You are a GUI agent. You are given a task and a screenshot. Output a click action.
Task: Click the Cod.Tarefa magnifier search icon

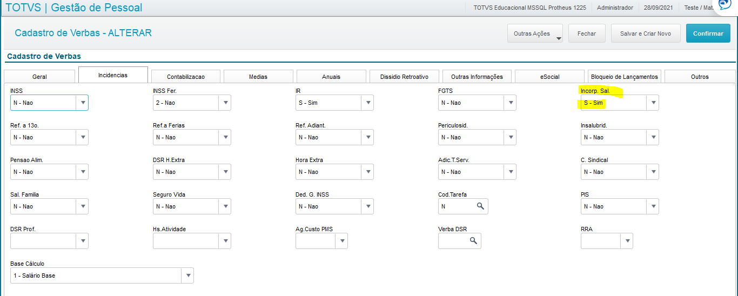(480, 206)
